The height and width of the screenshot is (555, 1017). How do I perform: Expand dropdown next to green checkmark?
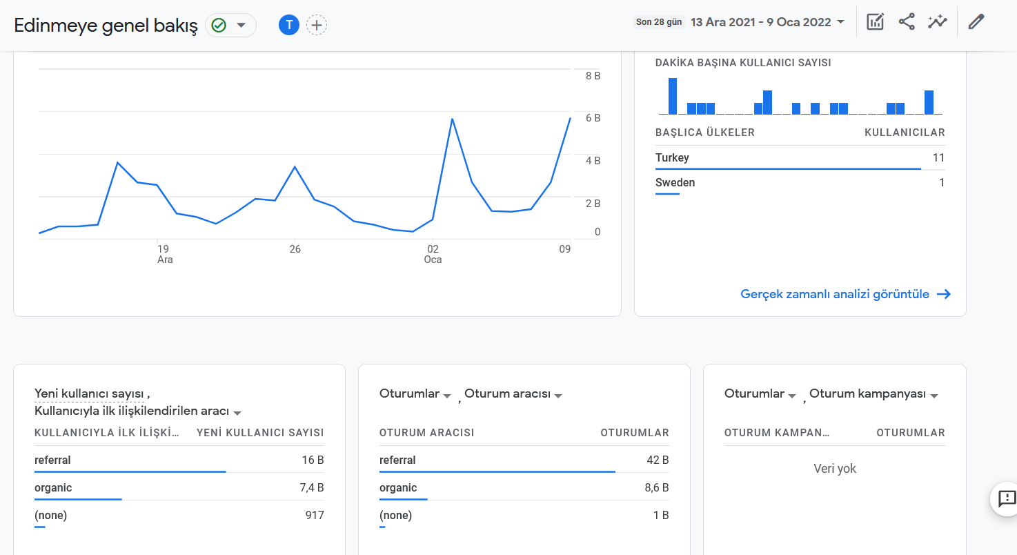pos(241,26)
